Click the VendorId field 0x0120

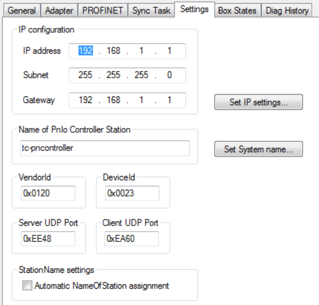click(49, 193)
